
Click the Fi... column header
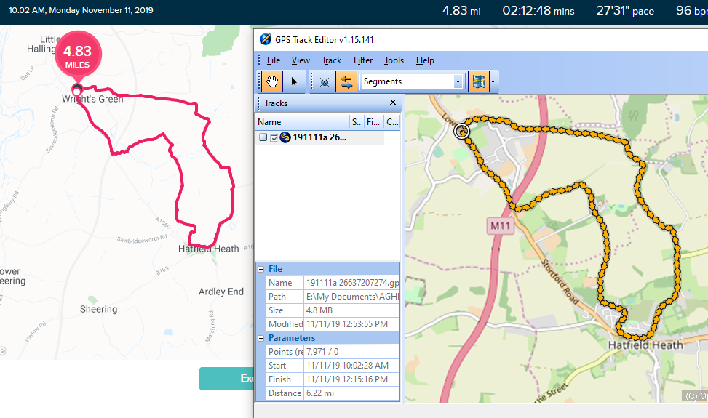point(373,121)
